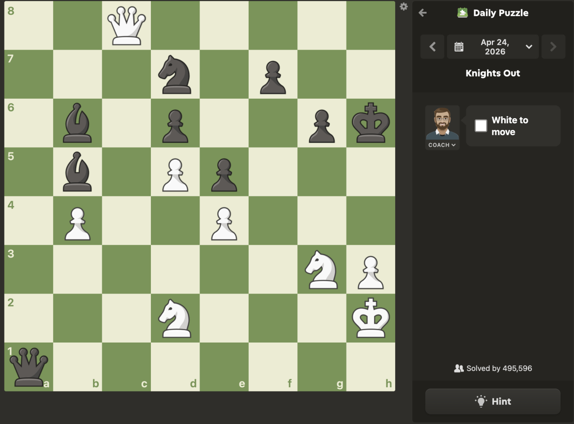Click the 'Daily Puzzle' heading

tap(500, 13)
